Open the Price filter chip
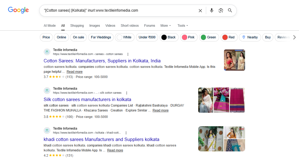 tap(46, 37)
